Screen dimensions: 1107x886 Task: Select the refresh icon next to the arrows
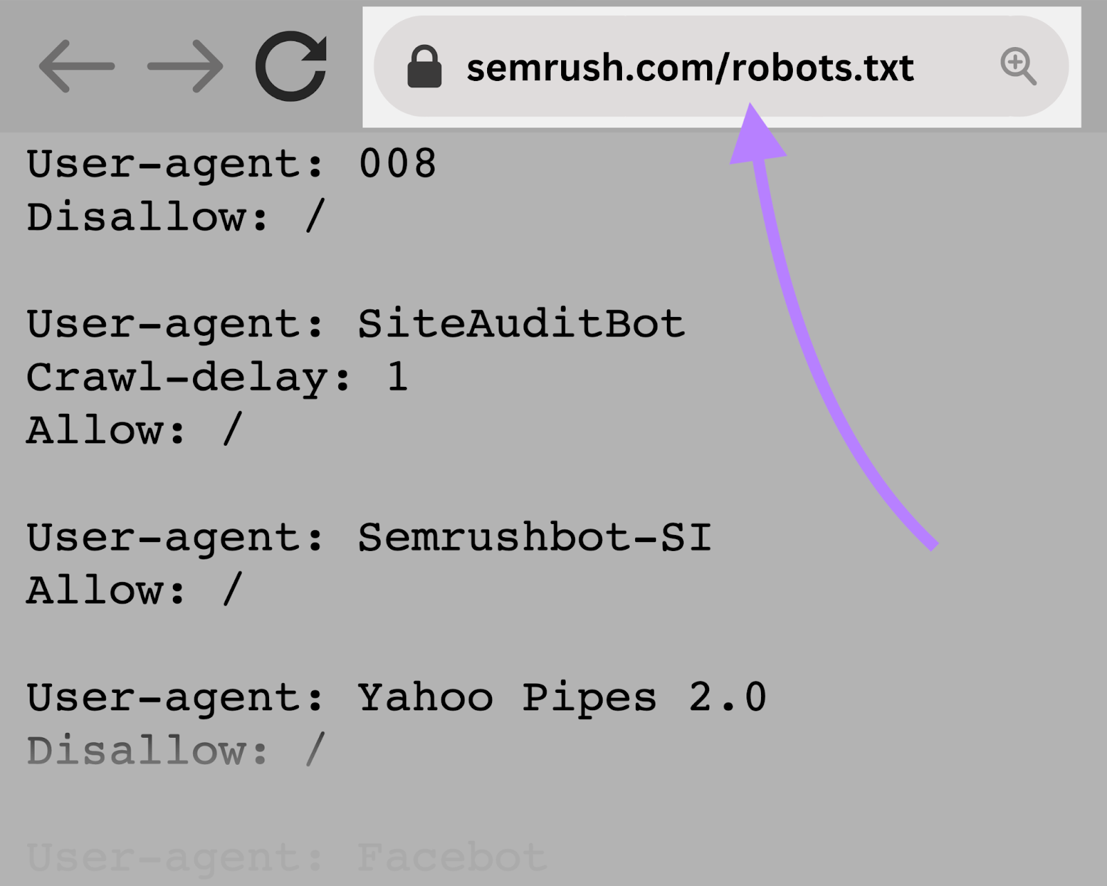click(x=293, y=66)
